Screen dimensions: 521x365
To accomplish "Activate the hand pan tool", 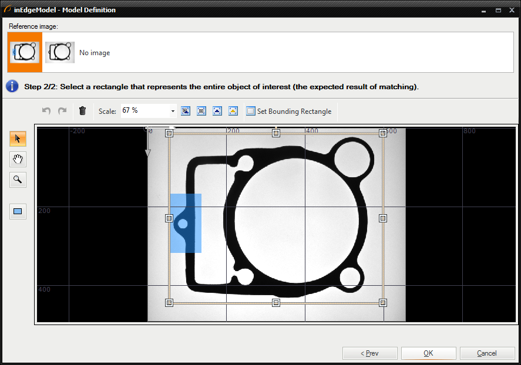I will click(18, 159).
